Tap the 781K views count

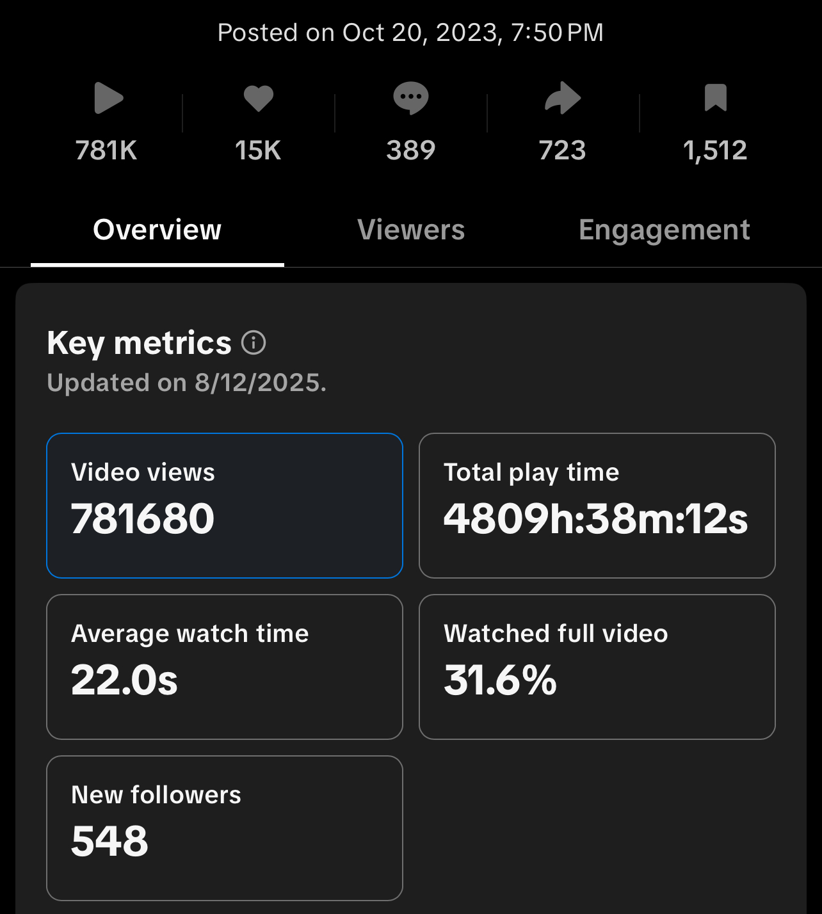tap(106, 150)
